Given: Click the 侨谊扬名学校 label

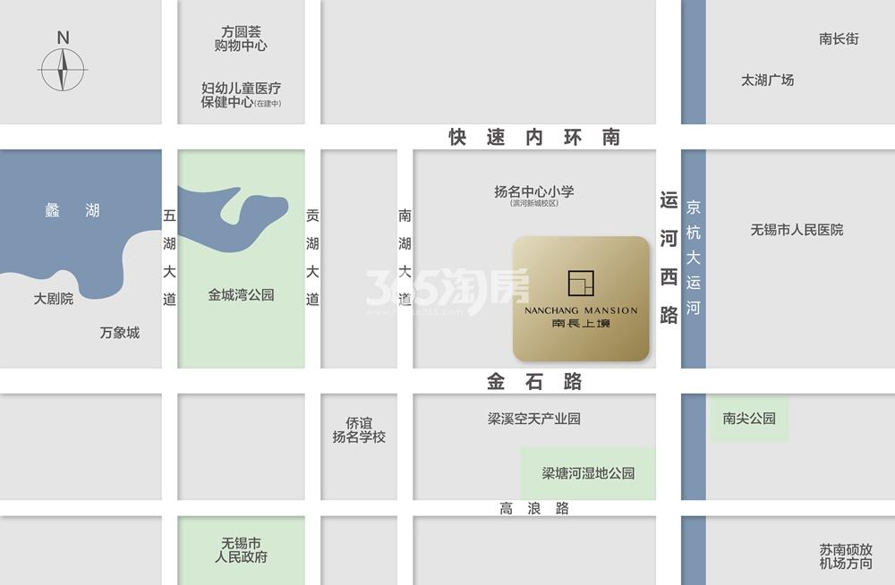Looking at the screenshot, I should coord(359,430).
